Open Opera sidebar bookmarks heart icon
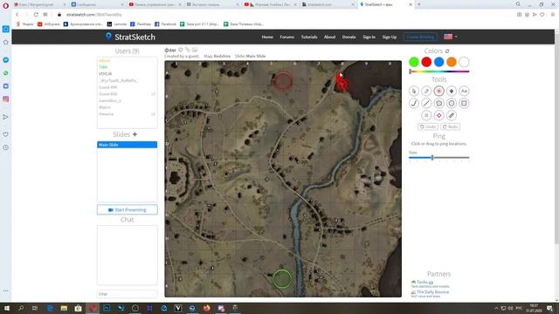559x314 pixels. pos(6,134)
